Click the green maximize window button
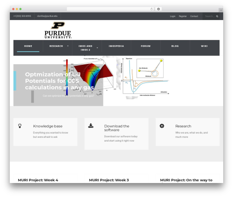The width and height of the screenshot is (233, 197). click(x=21, y=9)
